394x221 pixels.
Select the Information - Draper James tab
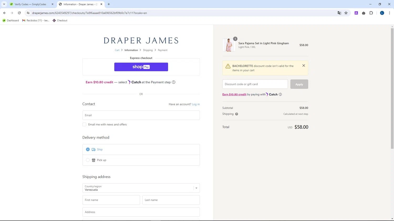[x=80, y=4]
